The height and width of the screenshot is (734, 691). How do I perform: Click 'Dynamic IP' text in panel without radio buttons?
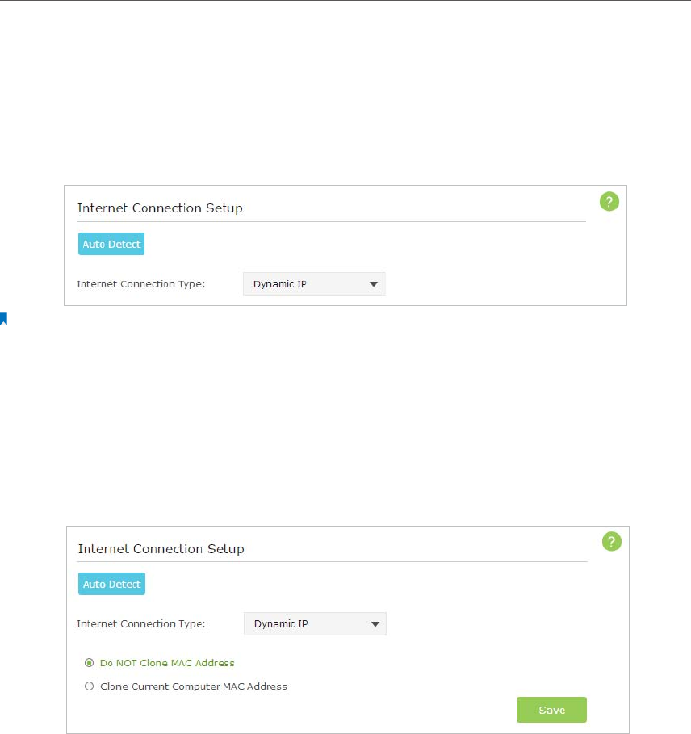(x=280, y=284)
